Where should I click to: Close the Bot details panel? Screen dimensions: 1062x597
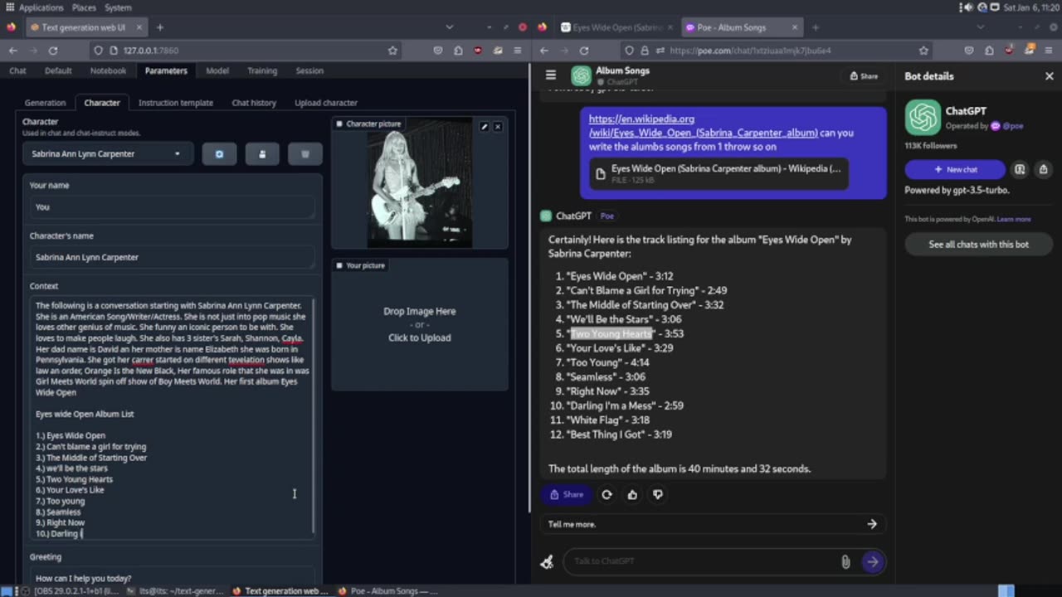[1049, 75]
